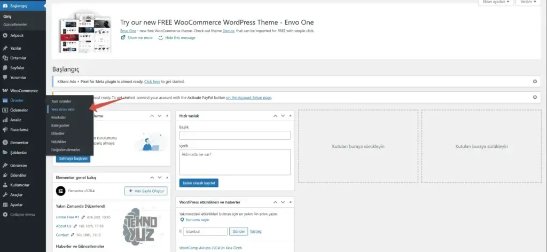The width and height of the screenshot is (547, 252).
Task: Dismiss the Kliken Ads notice
Action: click(x=535, y=81)
